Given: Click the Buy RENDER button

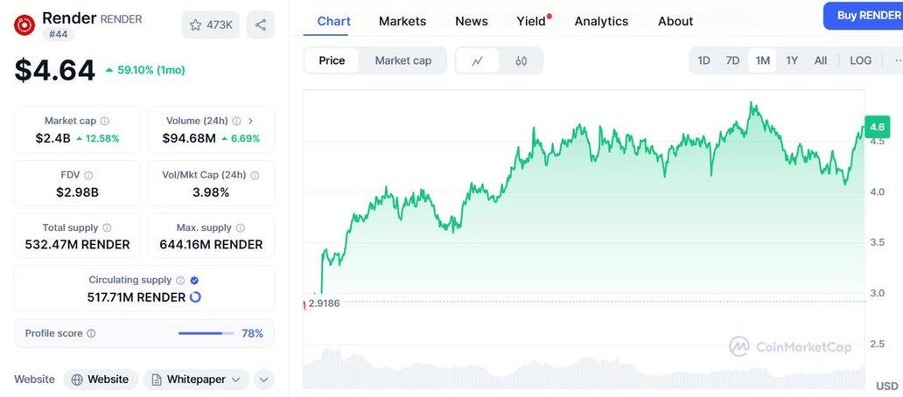Looking at the screenshot, I should click(867, 16).
